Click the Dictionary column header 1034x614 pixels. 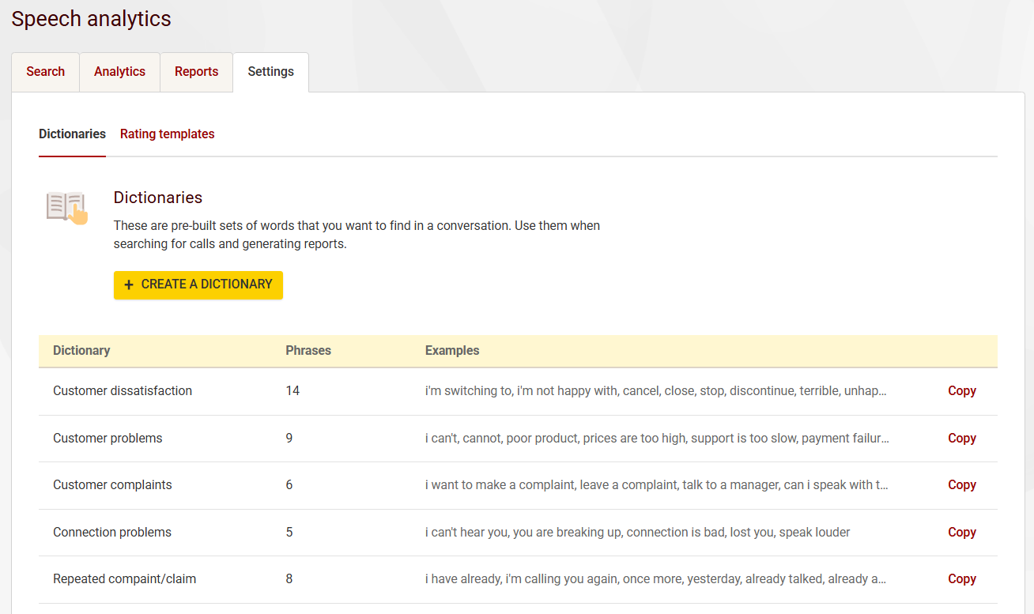pyautogui.click(x=81, y=351)
